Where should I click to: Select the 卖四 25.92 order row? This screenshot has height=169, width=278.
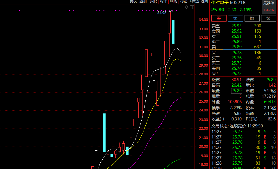(244, 31)
